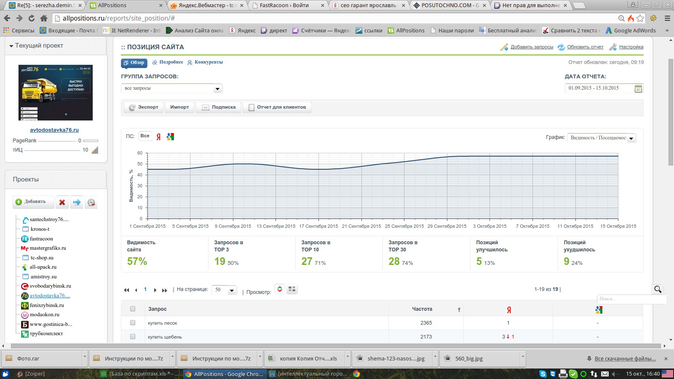Click the Подписка button

click(219, 107)
